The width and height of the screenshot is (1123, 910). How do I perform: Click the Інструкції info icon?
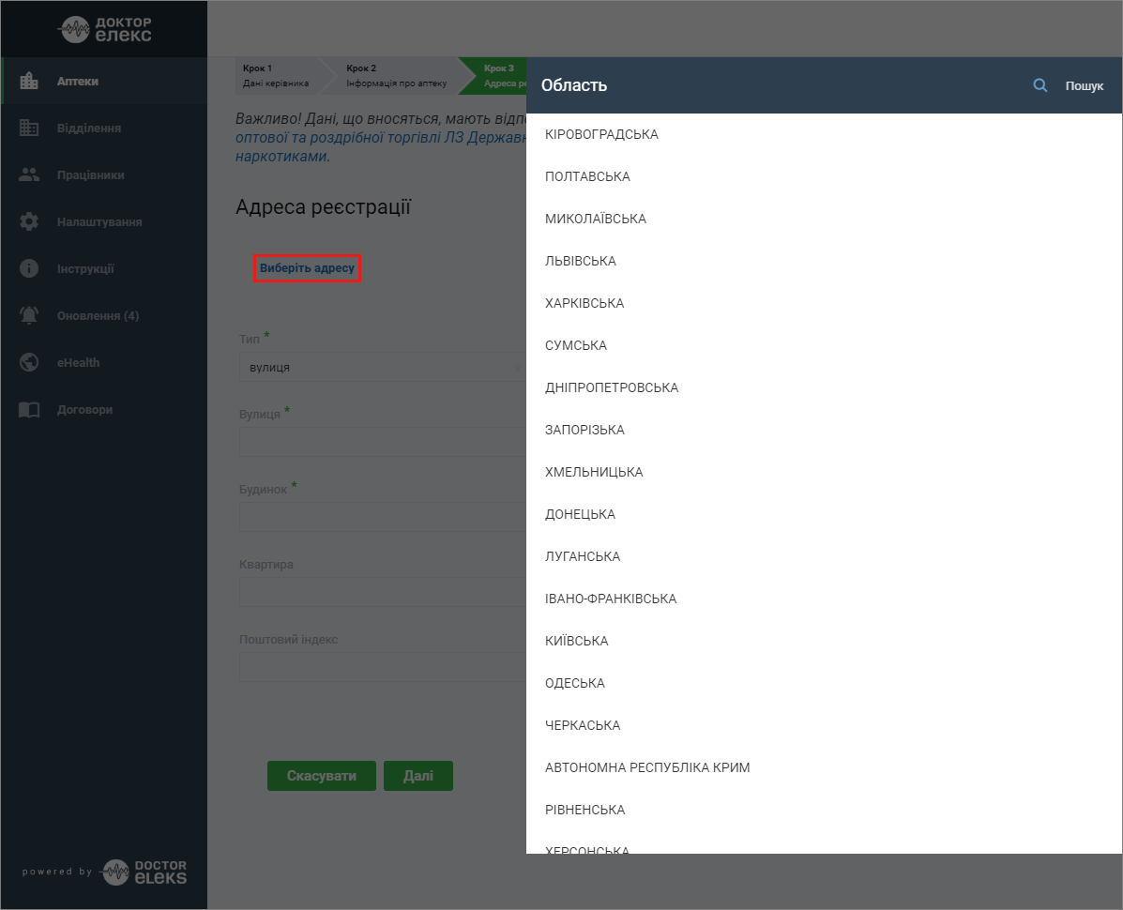coord(29,268)
